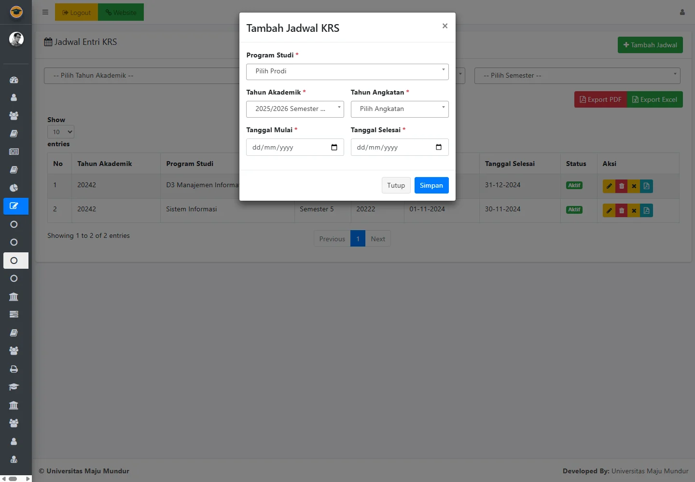The height and width of the screenshot is (482, 695).
Task: Click the Tutup button
Action: [x=396, y=185]
